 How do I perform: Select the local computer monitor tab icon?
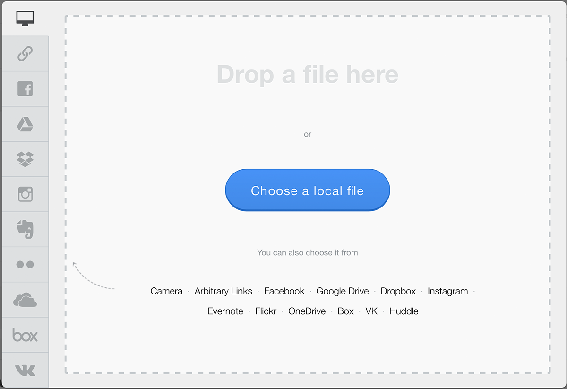pyautogui.click(x=25, y=18)
